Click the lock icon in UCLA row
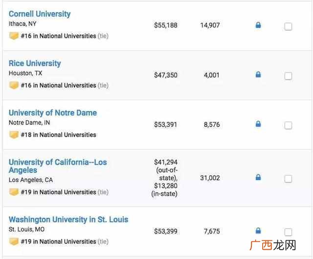 tap(258, 177)
